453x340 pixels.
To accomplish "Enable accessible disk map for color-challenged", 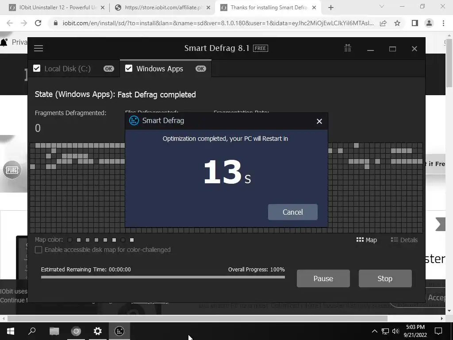I will coord(38,250).
